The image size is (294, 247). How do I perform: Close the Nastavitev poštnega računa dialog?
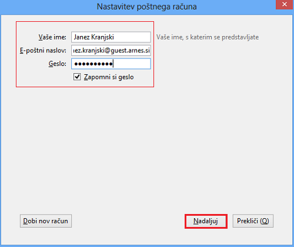pyautogui.click(x=285, y=5)
